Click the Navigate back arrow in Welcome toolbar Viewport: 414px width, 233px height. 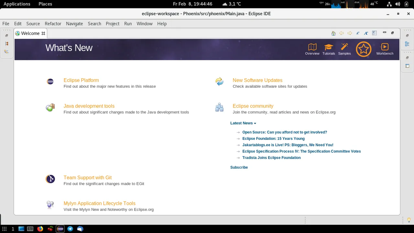click(342, 33)
